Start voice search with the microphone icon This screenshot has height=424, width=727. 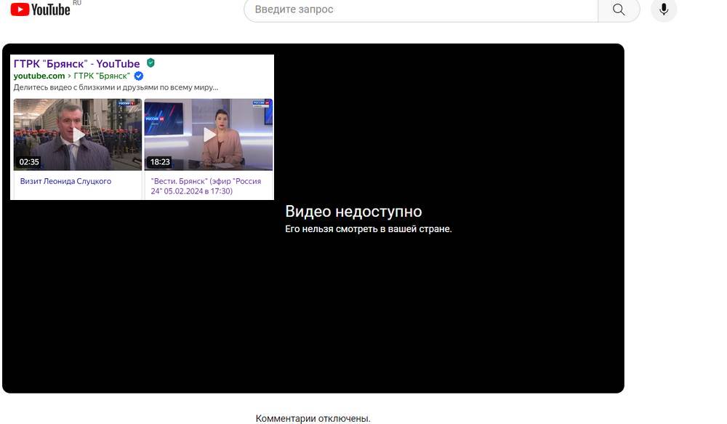tap(664, 9)
